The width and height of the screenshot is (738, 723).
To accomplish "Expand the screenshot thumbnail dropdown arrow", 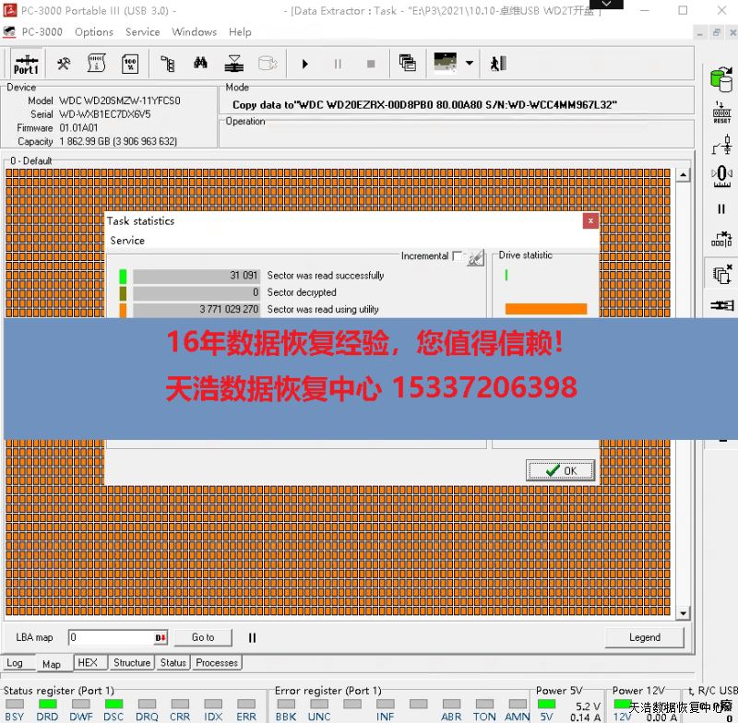I will 470,64.
